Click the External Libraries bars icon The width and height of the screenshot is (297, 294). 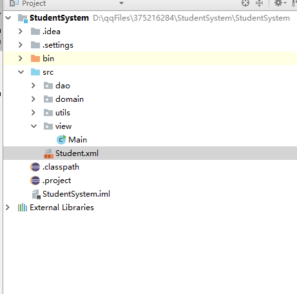point(23,208)
